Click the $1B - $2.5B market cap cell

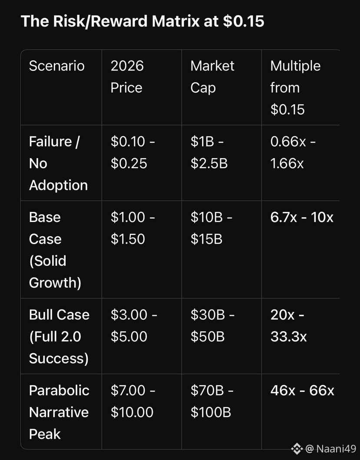[x=211, y=152]
